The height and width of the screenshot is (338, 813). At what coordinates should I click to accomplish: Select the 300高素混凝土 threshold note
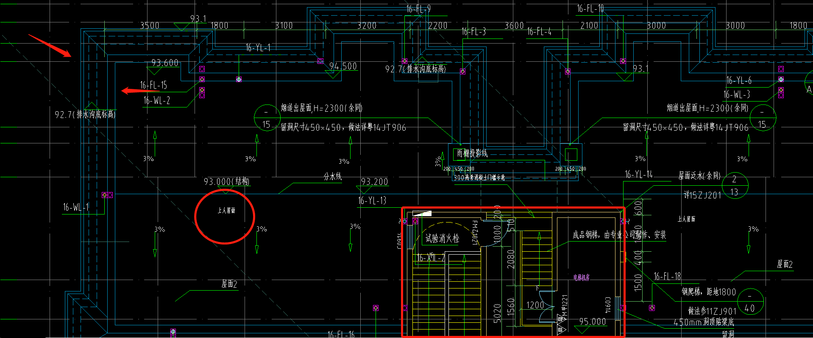(x=479, y=178)
